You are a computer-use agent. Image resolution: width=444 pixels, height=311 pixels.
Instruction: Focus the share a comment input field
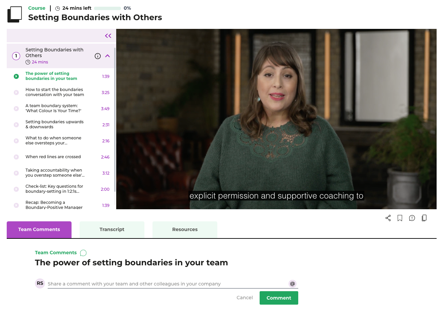point(167,284)
